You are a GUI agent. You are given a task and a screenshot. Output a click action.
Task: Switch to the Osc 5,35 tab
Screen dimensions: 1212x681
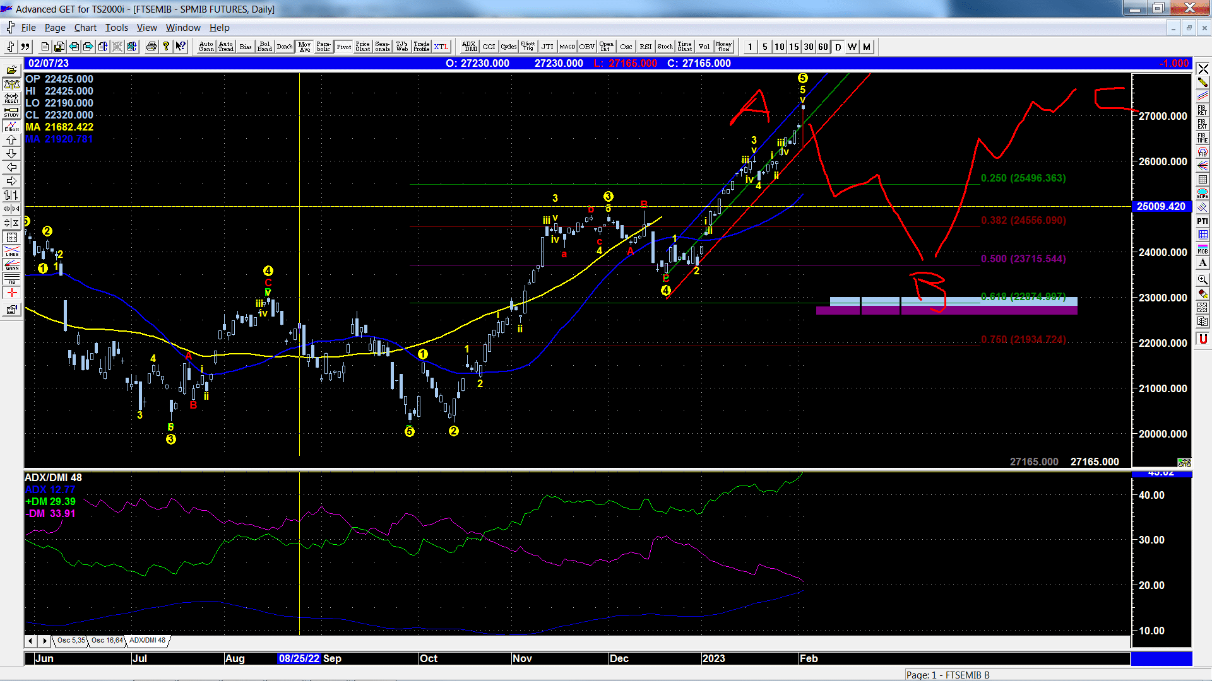click(71, 640)
